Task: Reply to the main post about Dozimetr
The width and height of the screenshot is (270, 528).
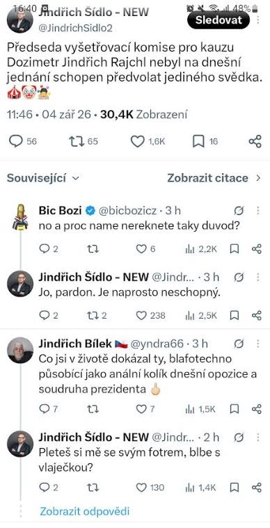Action: (x=16, y=141)
